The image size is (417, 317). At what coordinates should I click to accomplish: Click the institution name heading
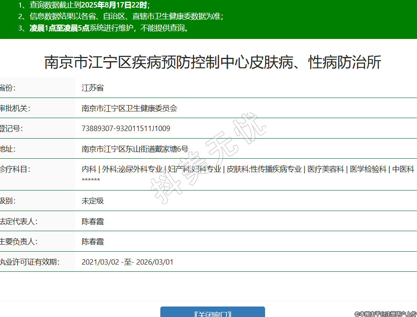213,63
